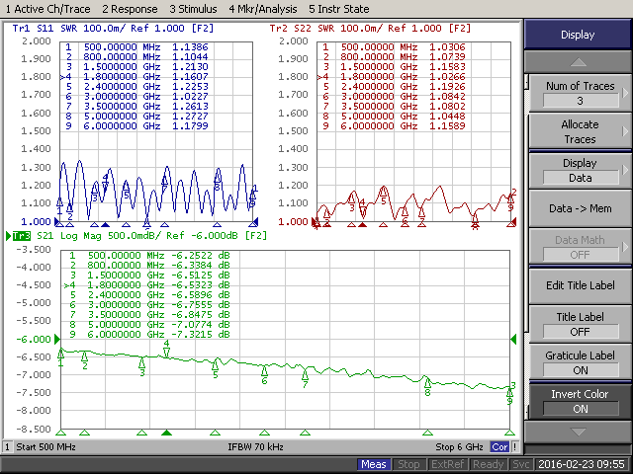Click the Svc status indicator

520,464
